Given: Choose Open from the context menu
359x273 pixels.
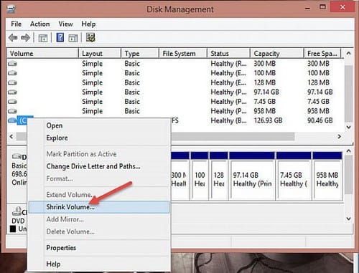Looking at the screenshot, I should [x=99, y=125].
